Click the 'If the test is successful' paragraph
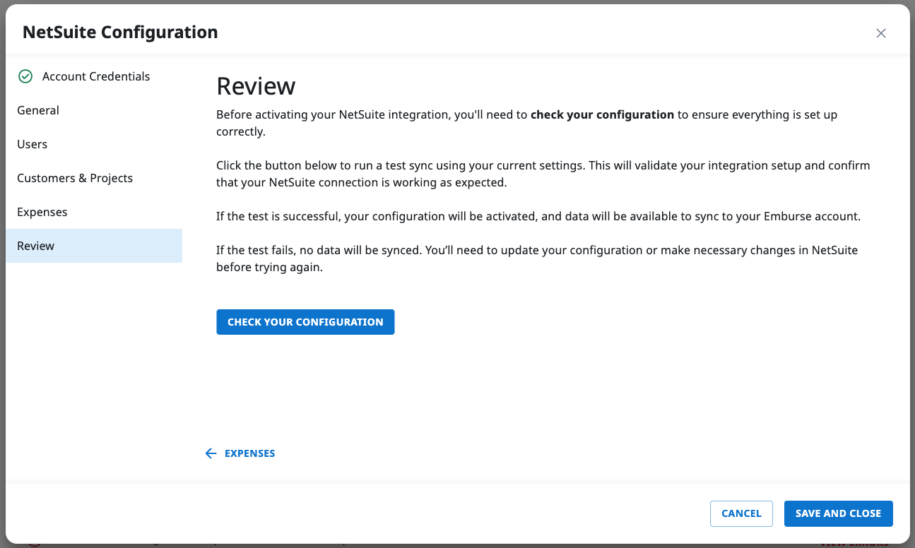This screenshot has width=915, height=548. [538, 216]
